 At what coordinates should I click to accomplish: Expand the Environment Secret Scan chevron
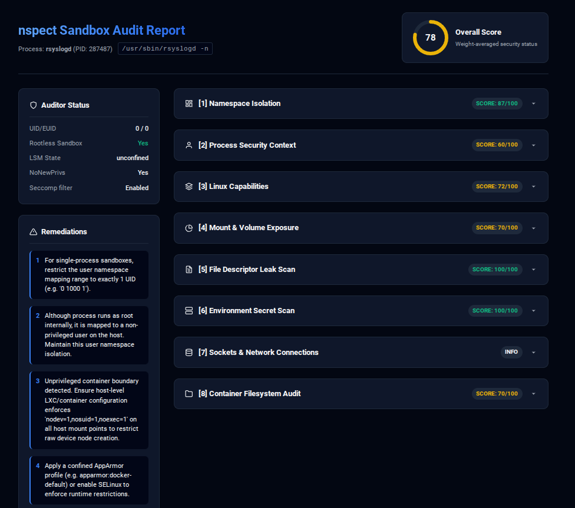click(534, 311)
